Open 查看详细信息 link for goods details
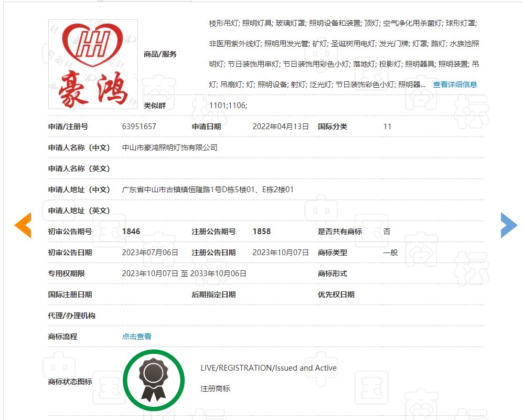The width and height of the screenshot is (523, 420). 455,85
